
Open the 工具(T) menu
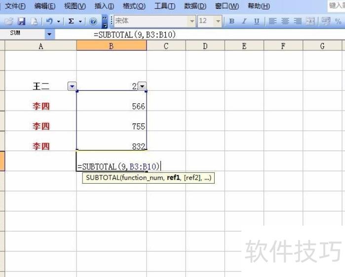[165, 6]
